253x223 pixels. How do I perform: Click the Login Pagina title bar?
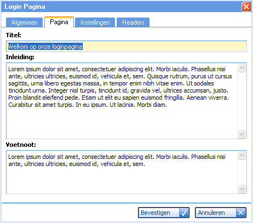[x=121, y=7]
